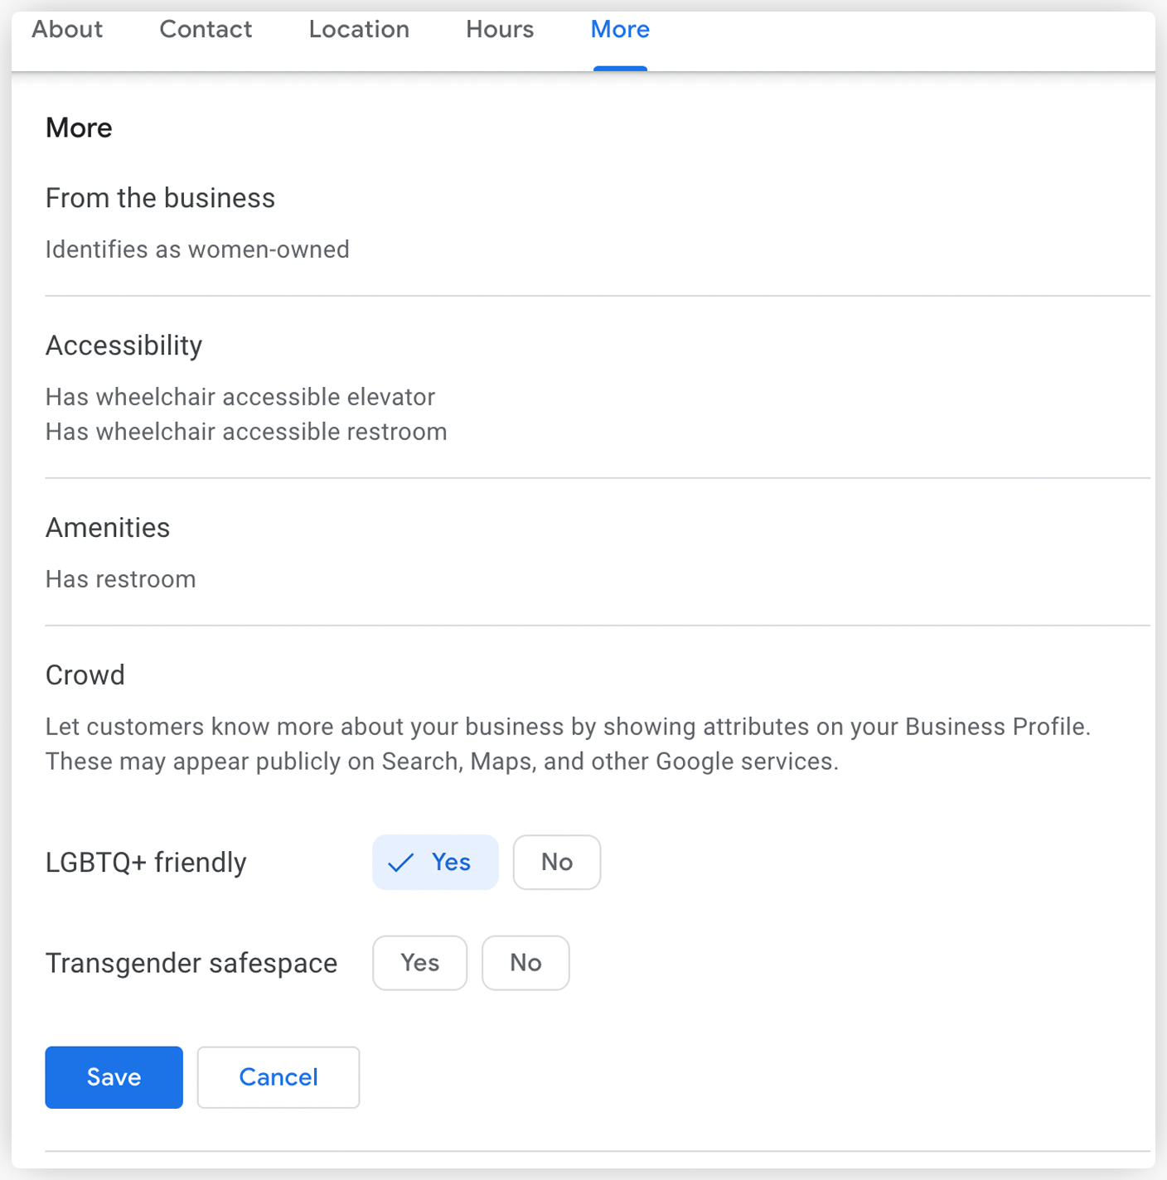
Task: Select Yes for Transgender safespace
Action: (419, 963)
